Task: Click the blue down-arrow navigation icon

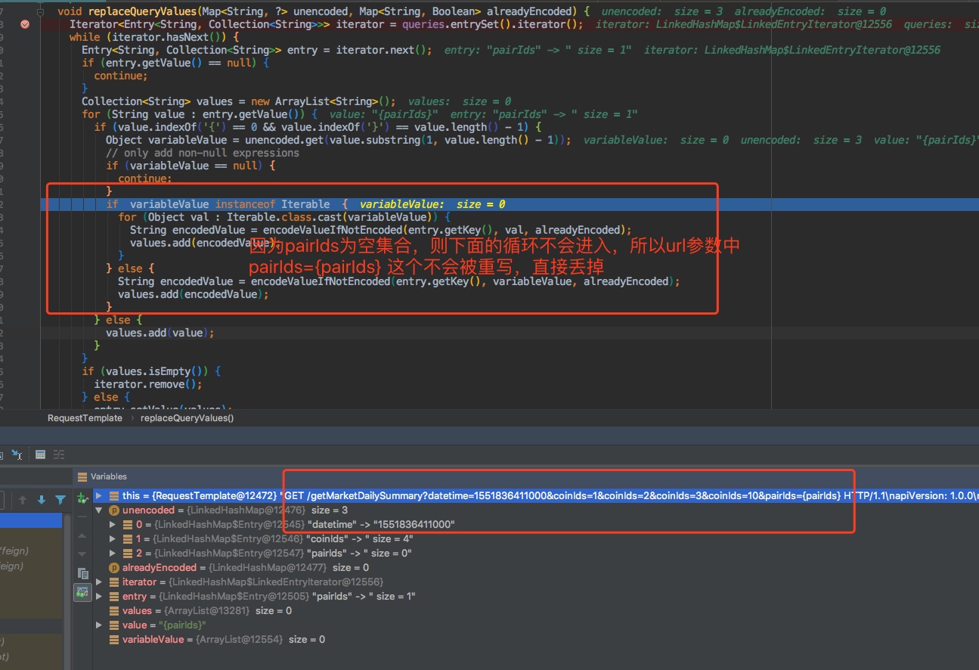Action: (x=42, y=498)
